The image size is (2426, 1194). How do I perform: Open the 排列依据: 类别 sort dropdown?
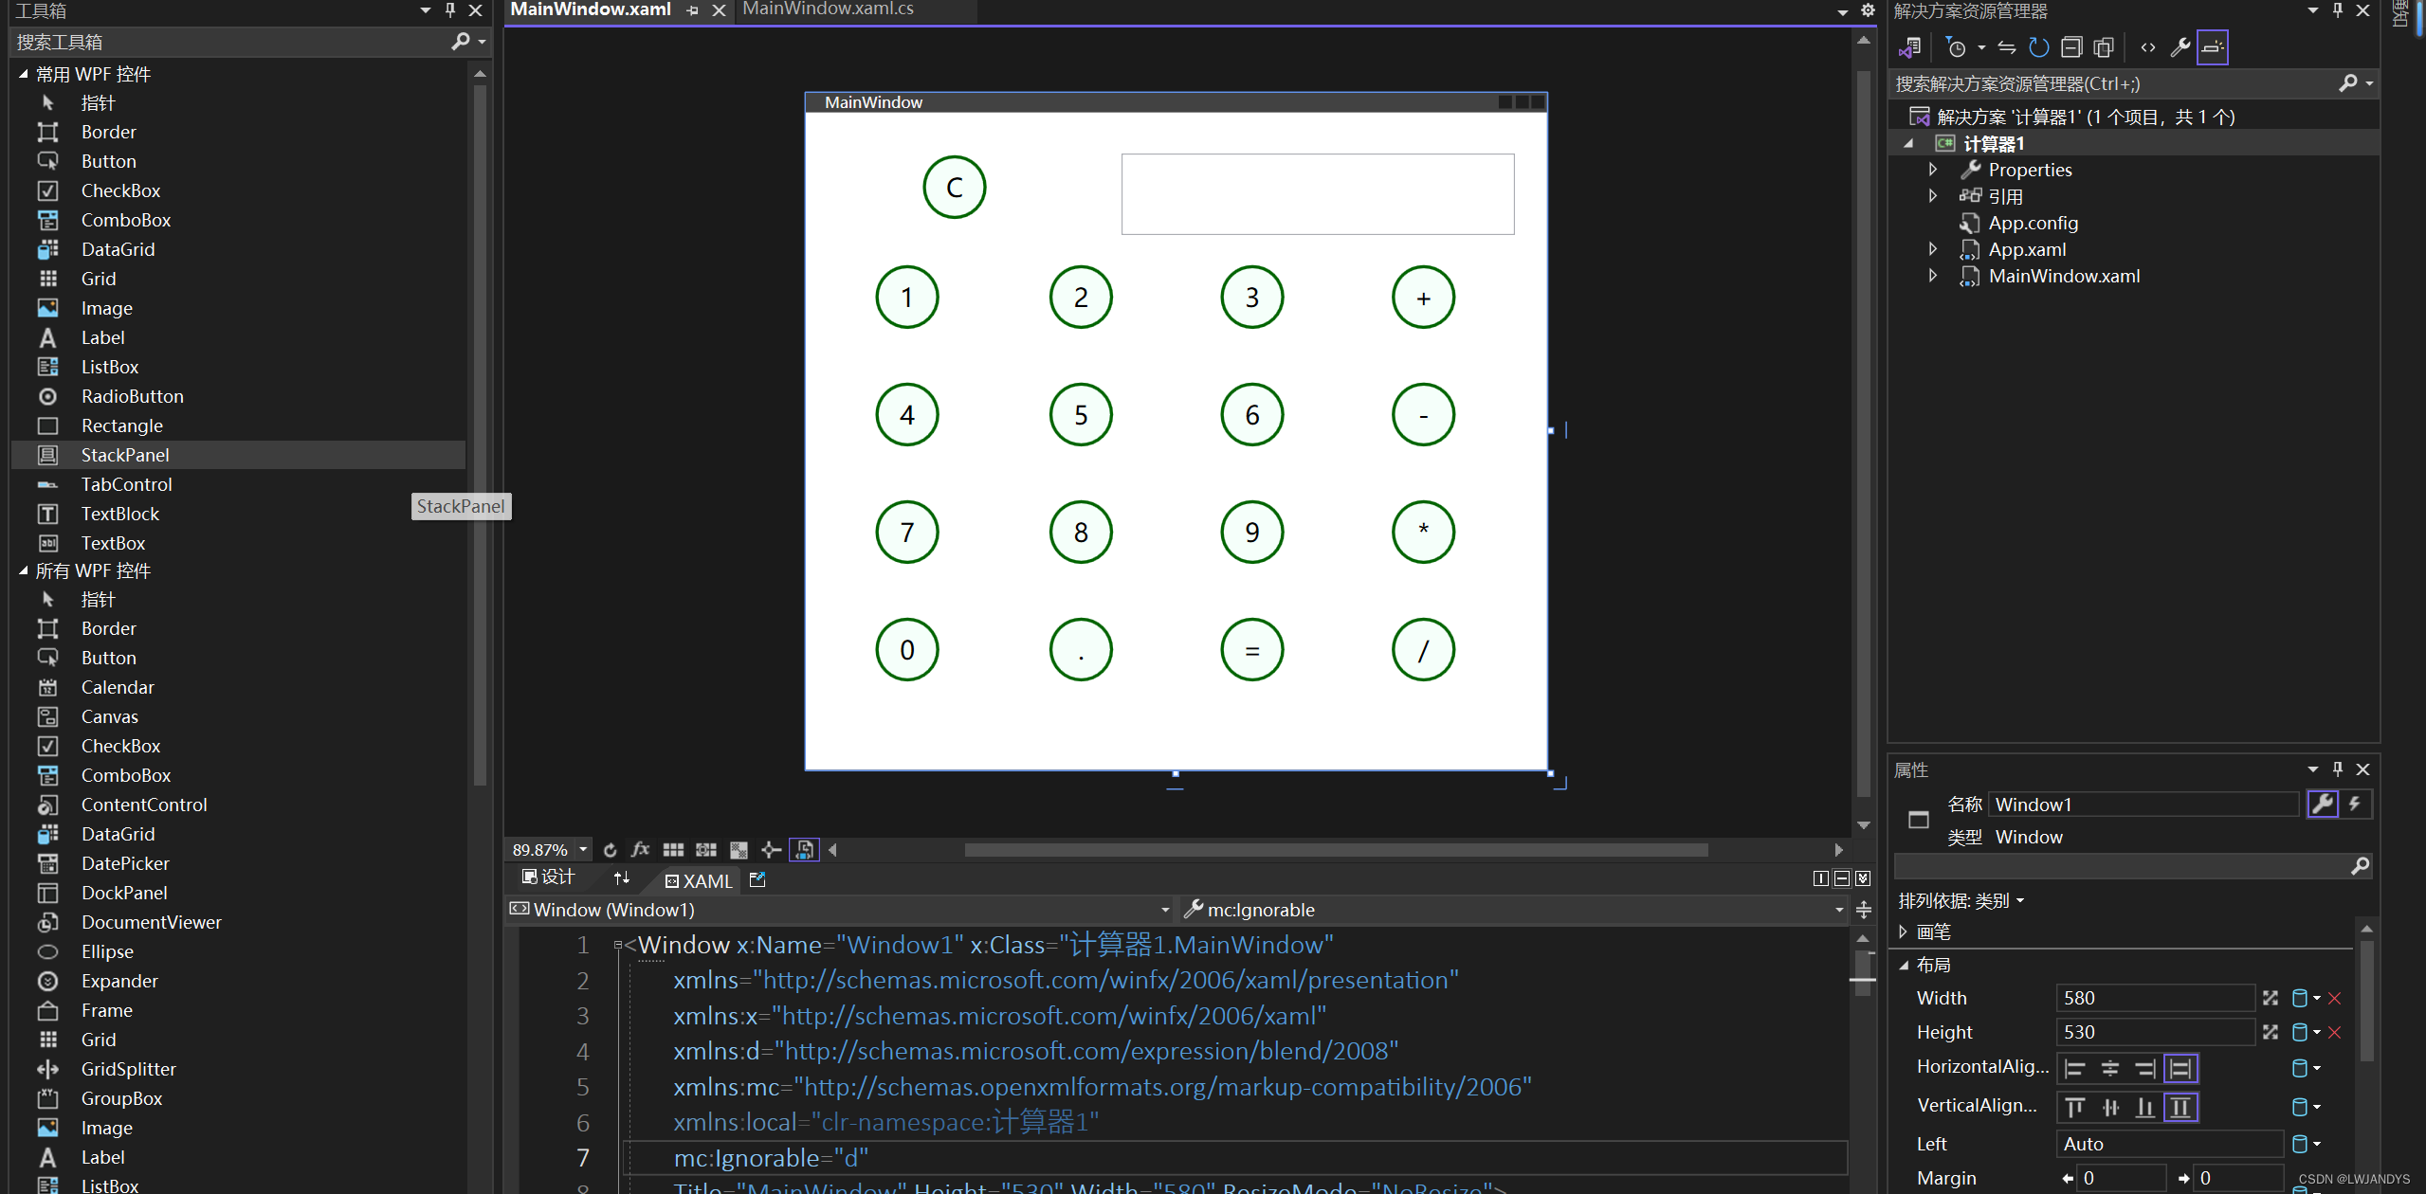(1961, 900)
